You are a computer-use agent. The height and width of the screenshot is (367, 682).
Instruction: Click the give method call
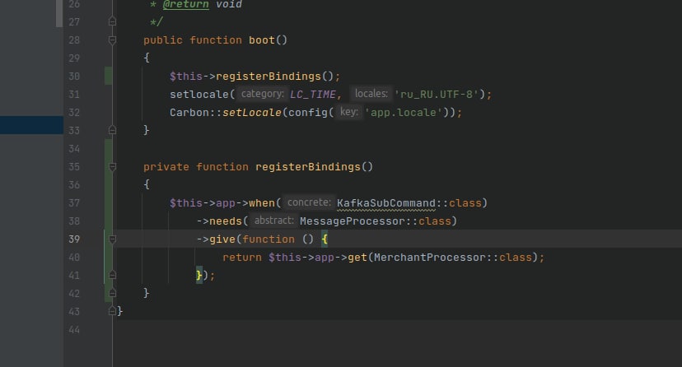click(x=222, y=239)
